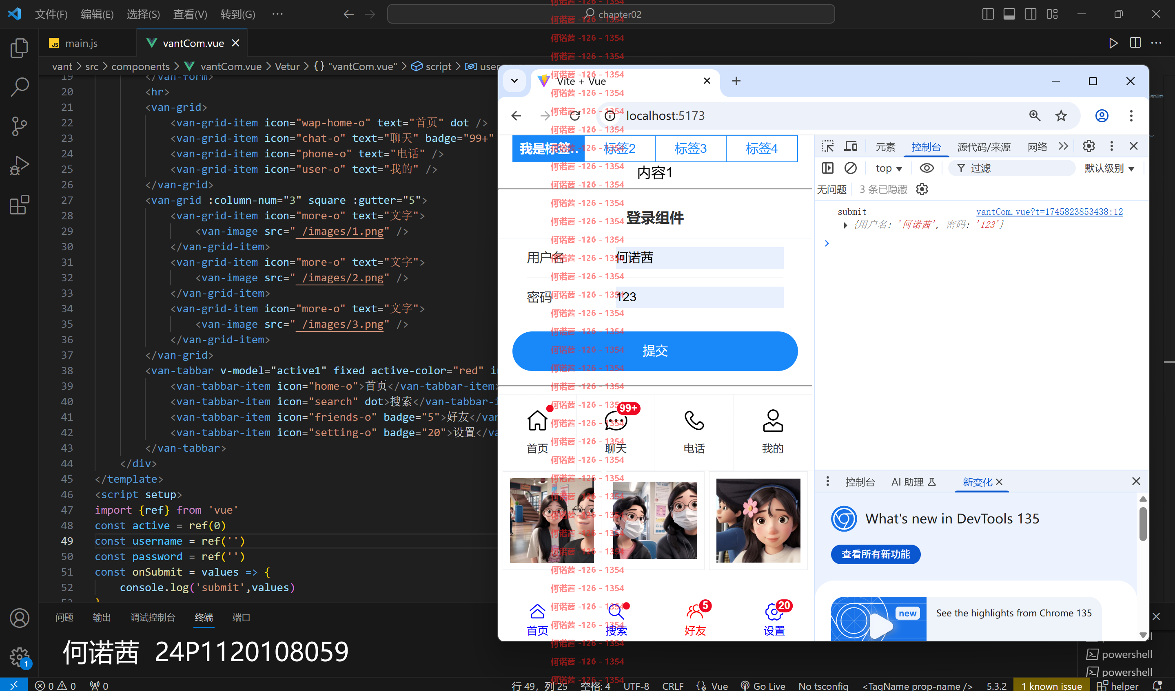1175x691 pixels.
Task: Open the VS Code Search view
Action: (x=19, y=87)
